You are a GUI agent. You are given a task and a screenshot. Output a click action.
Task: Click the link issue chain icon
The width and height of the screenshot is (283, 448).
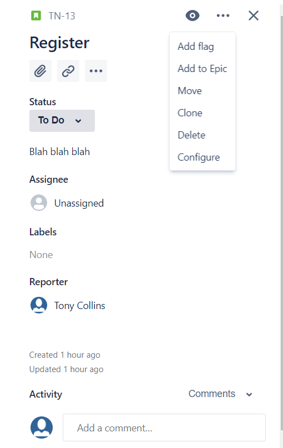(68, 71)
